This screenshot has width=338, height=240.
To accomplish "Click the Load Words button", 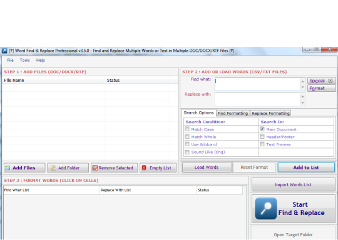I will coord(207,167).
